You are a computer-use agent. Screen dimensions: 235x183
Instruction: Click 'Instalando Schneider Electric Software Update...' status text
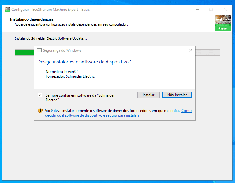[51, 38]
